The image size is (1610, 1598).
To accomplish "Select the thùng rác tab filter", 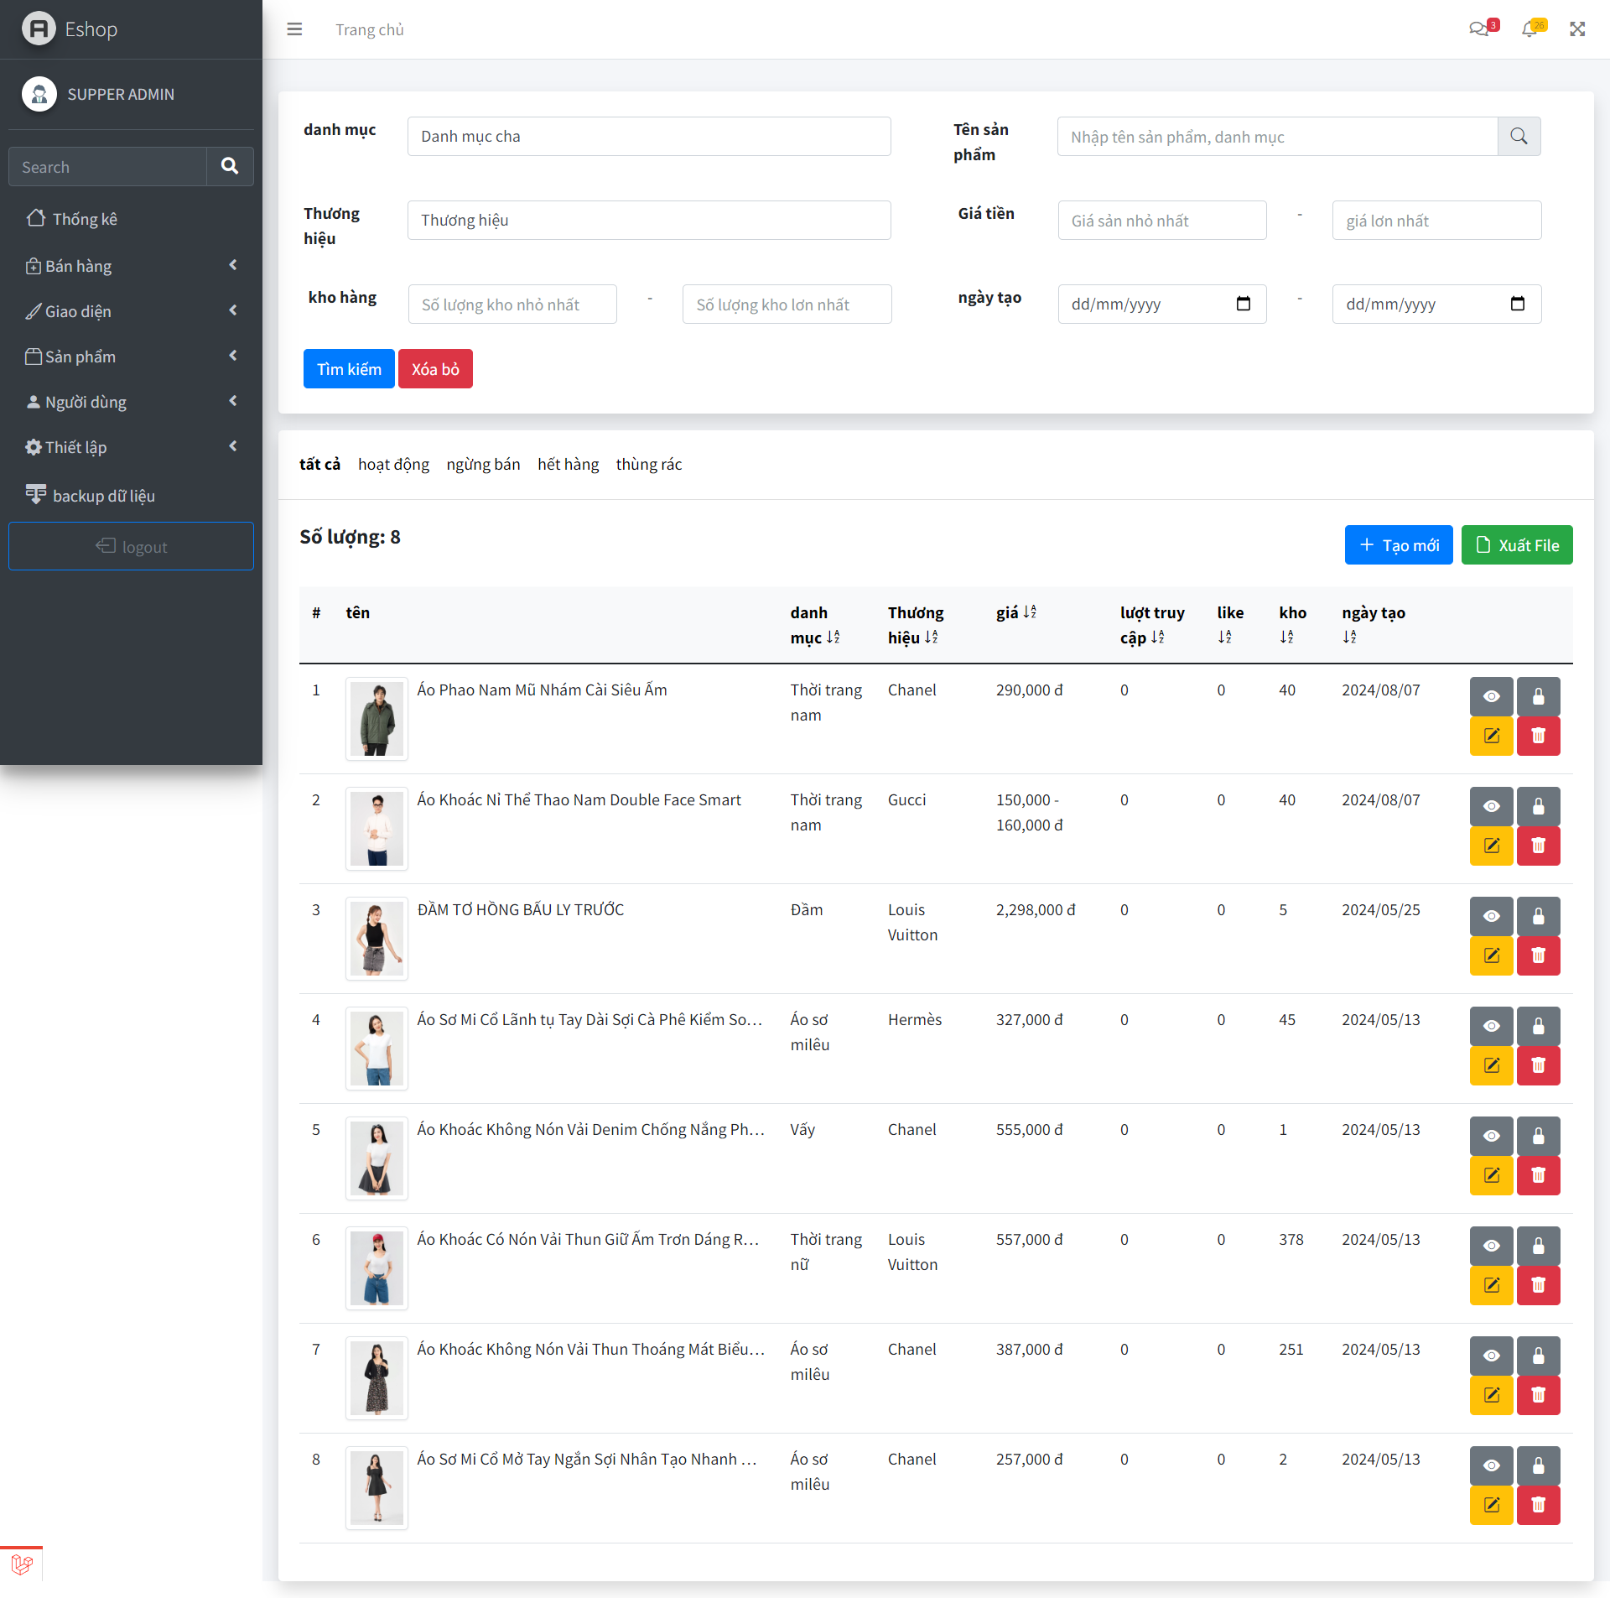I will tap(648, 464).
